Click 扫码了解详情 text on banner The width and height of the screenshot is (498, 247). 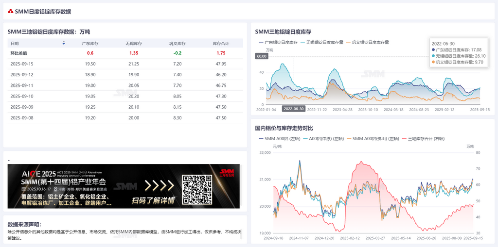click(153, 200)
